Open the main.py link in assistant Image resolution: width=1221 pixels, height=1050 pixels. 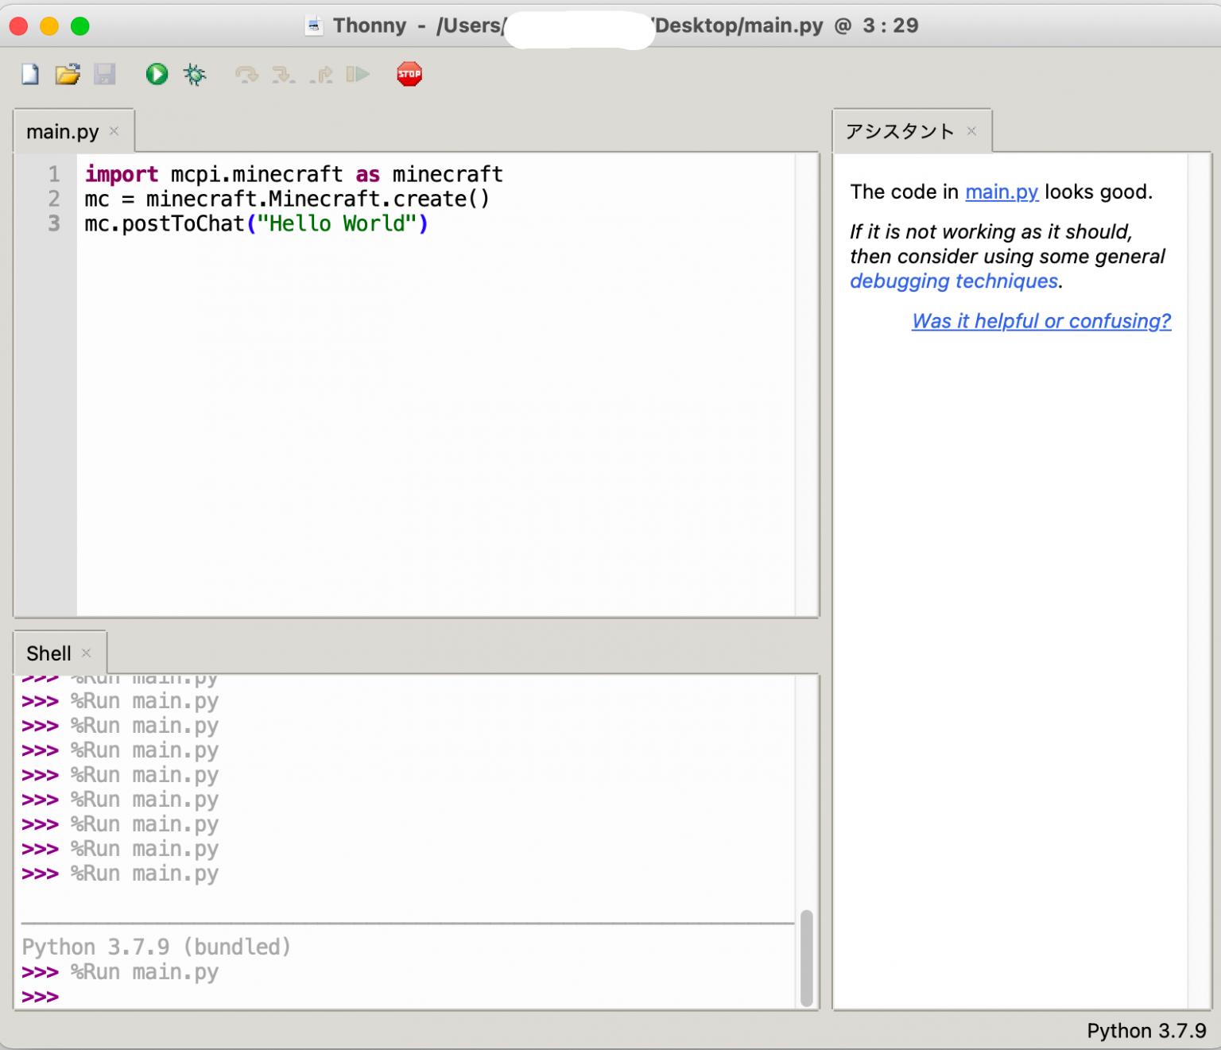click(1002, 192)
